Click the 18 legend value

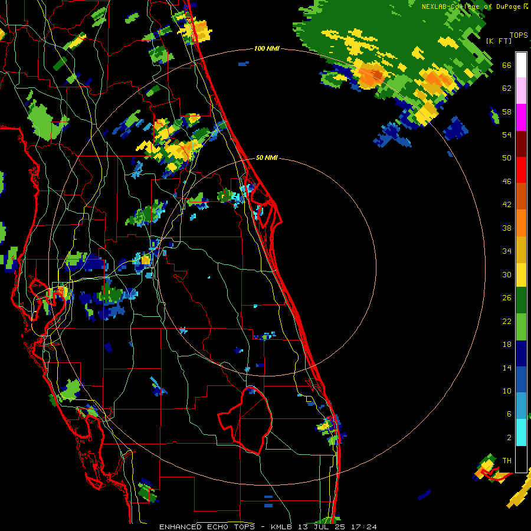pyautogui.click(x=507, y=344)
